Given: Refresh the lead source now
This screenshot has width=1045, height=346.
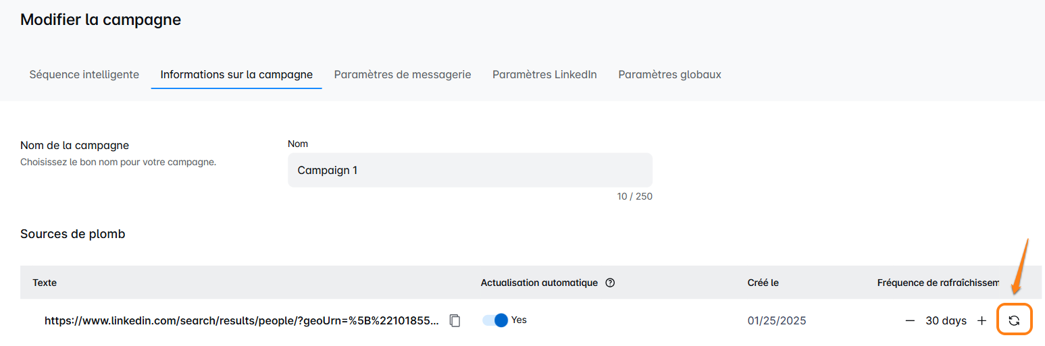Looking at the screenshot, I should (x=1014, y=321).
